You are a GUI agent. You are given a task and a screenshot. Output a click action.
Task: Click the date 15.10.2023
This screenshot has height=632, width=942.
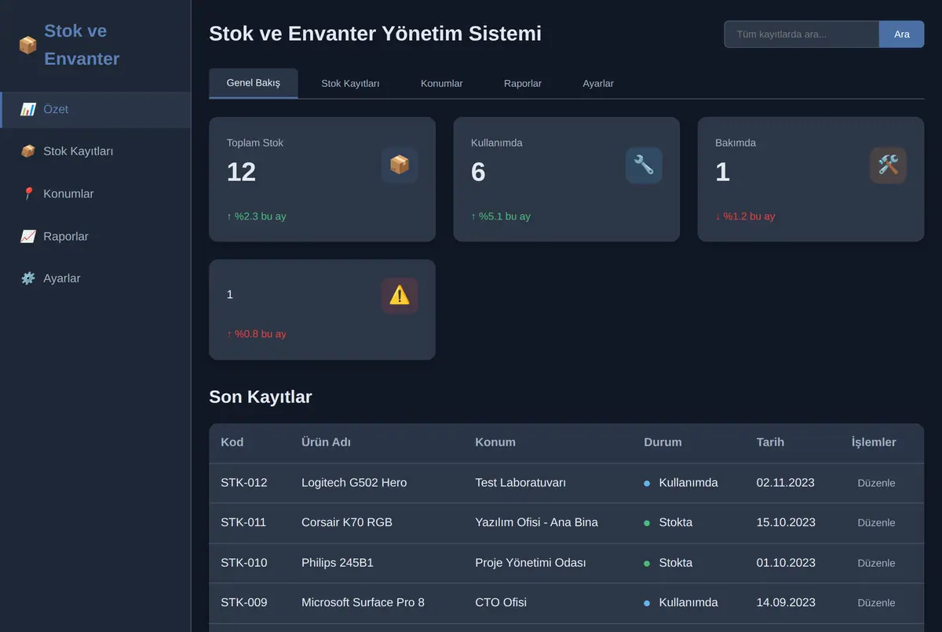(786, 523)
